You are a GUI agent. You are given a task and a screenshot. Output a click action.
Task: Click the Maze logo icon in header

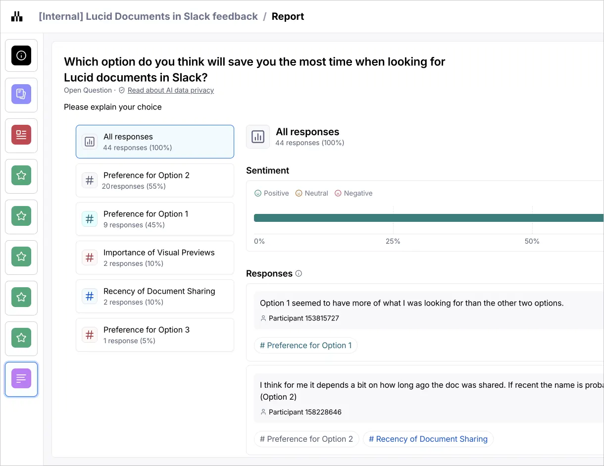(x=17, y=16)
